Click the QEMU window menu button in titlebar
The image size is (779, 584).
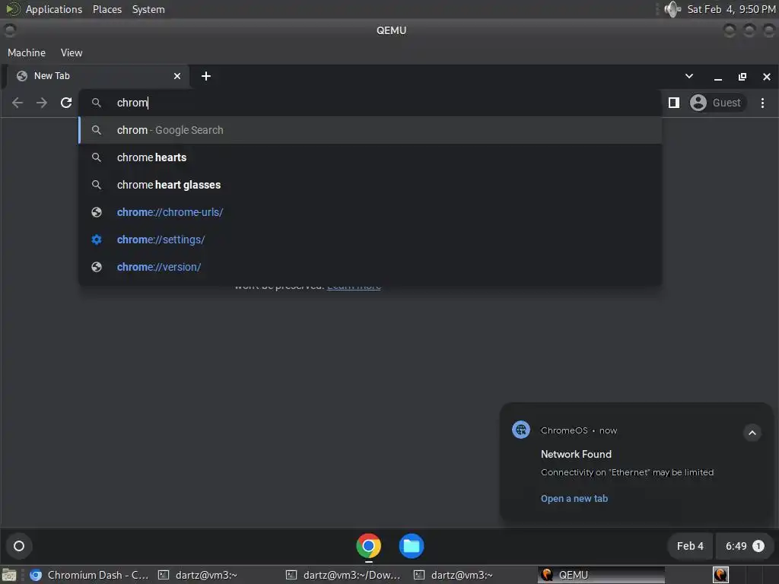10,30
